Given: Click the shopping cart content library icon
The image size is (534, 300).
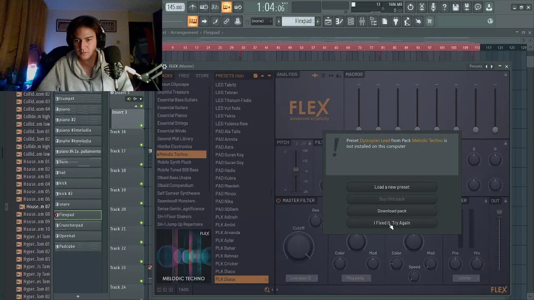Looking at the screenshot, I should 429,21.
